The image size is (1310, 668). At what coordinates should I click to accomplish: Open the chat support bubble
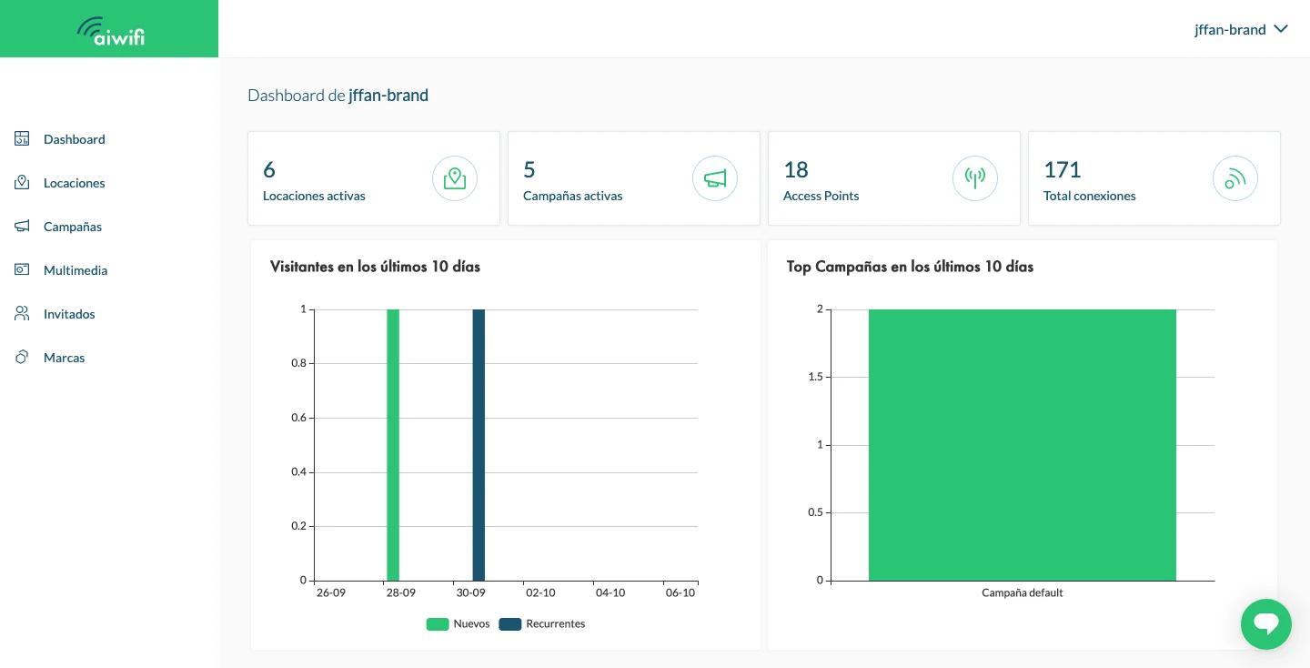pyautogui.click(x=1265, y=624)
